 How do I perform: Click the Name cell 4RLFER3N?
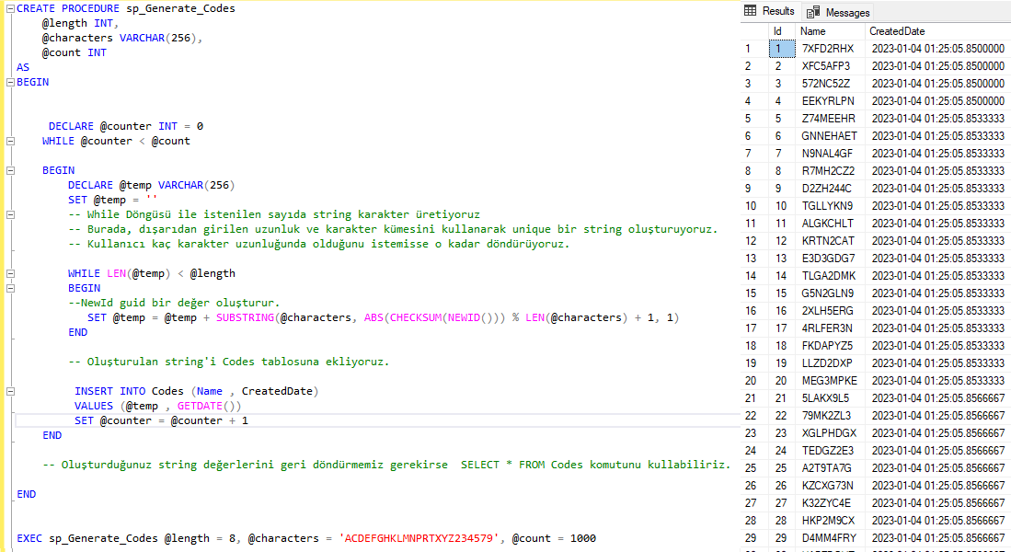(x=829, y=328)
